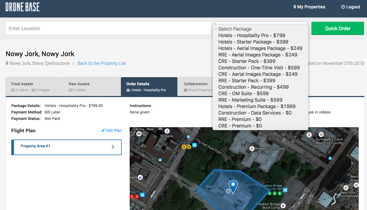Switch to the Raw Assets tab

pos(92,87)
